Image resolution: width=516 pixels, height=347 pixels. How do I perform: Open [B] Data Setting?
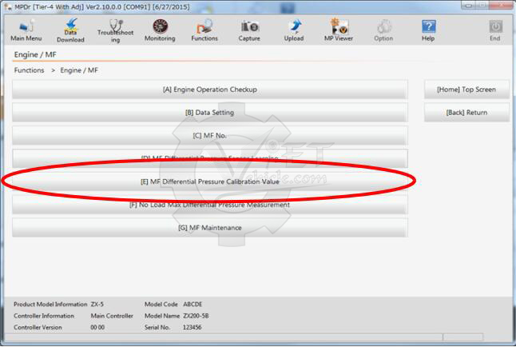[x=209, y=113]
